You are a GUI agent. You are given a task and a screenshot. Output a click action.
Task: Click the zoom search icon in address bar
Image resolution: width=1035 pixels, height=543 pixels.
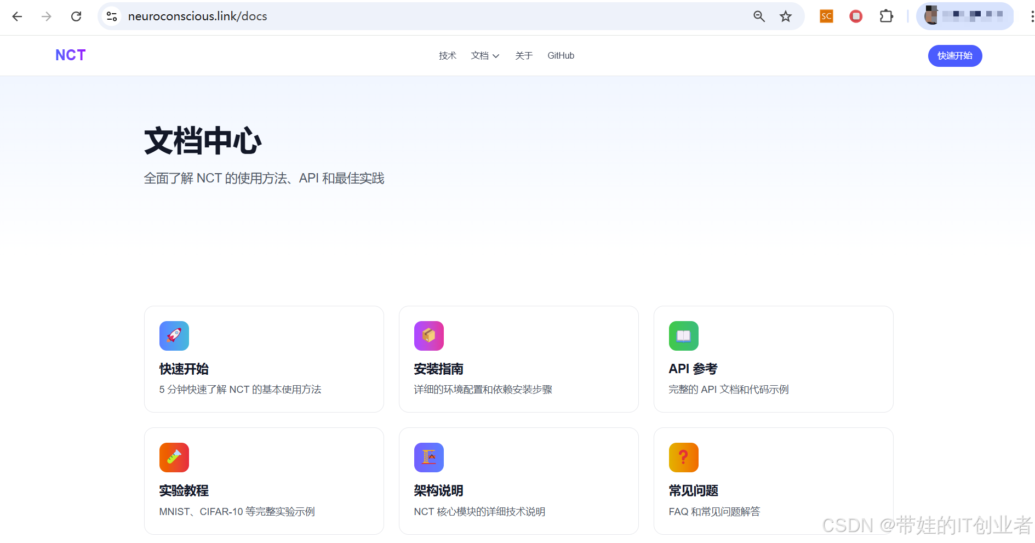pyautogui.click(x=759, y=16)
